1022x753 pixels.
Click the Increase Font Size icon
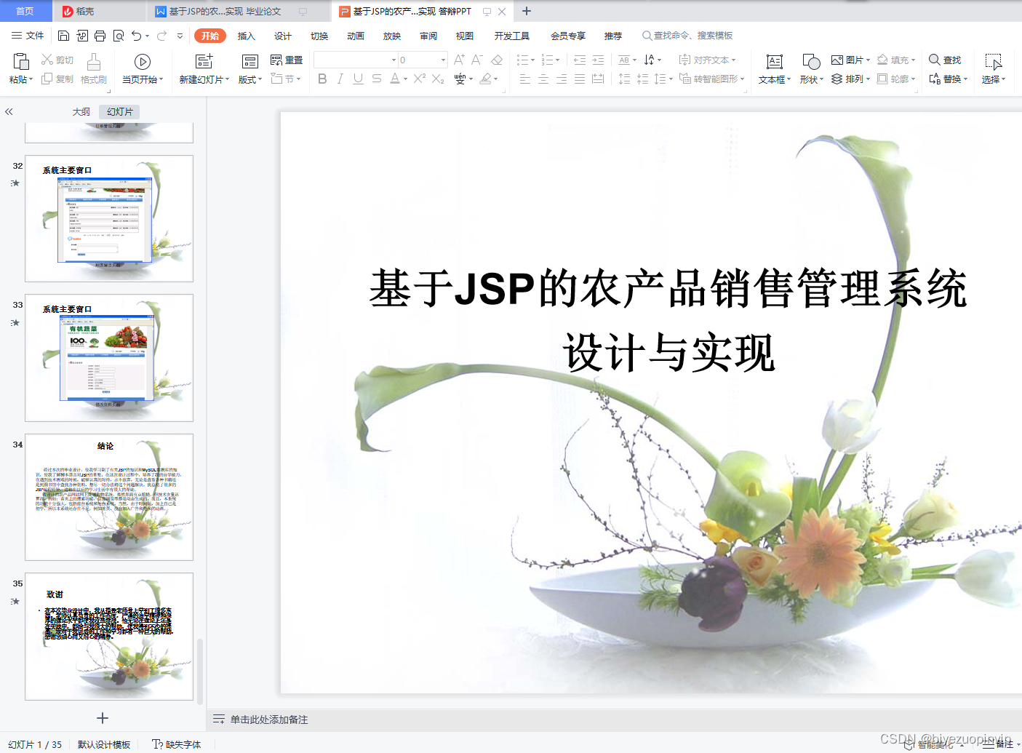tap(459, 60)
